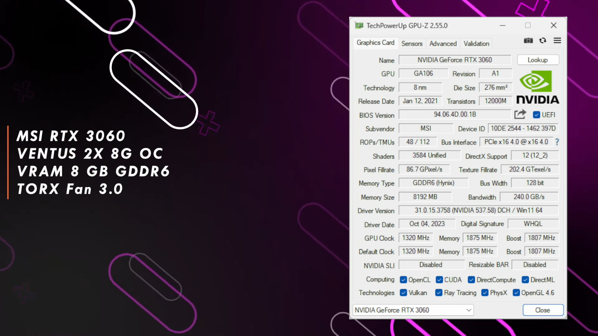
Task: Open the Advanced tab
Action: point(443,44)
